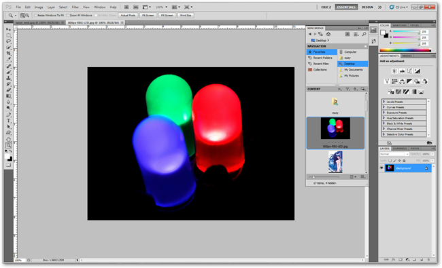Open the Filter menu

(75, 7)
